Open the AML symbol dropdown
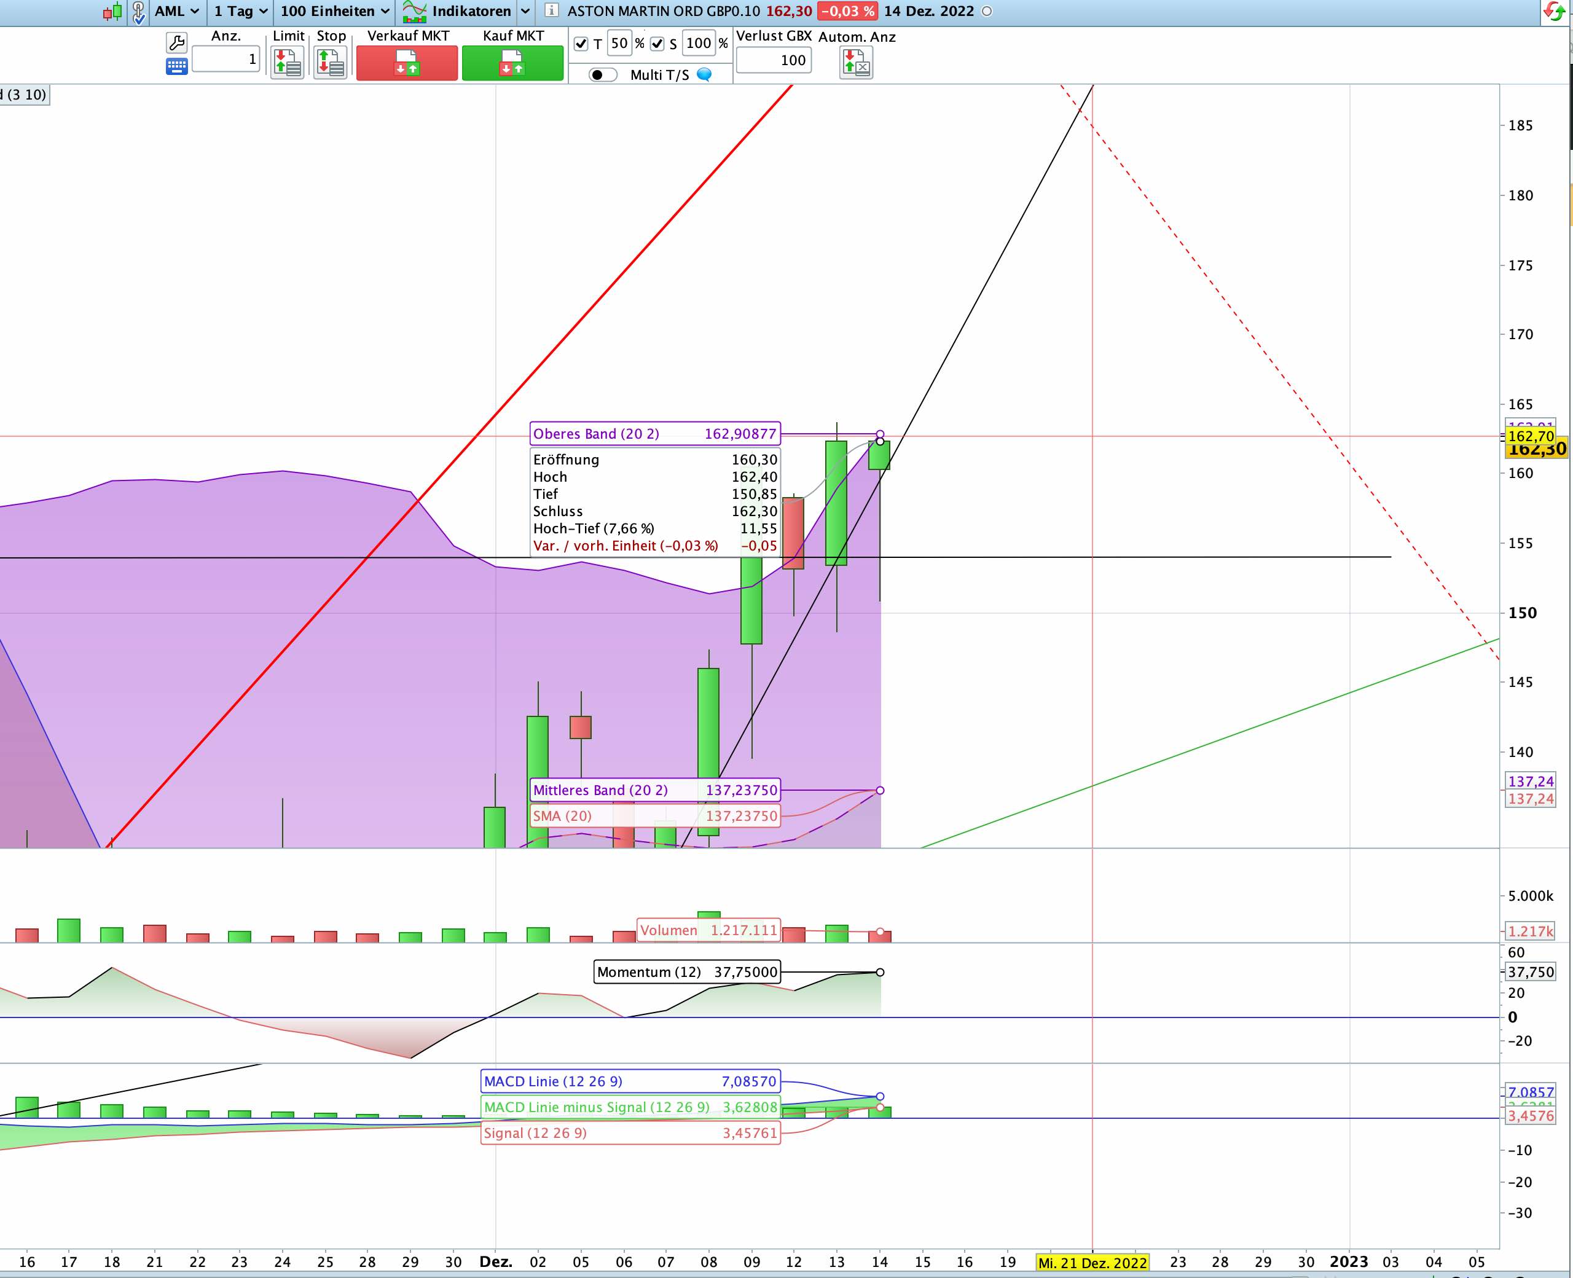 coord(177,11)
